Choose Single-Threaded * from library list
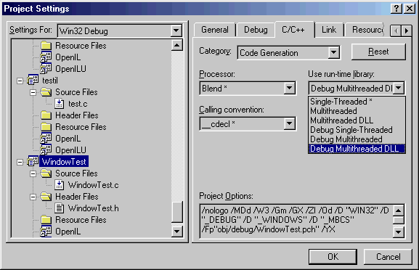The height and width of the screenshot is (270, 419). (357, 102)
